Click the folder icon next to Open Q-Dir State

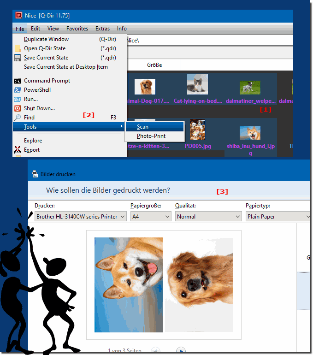tap(18, 48)
